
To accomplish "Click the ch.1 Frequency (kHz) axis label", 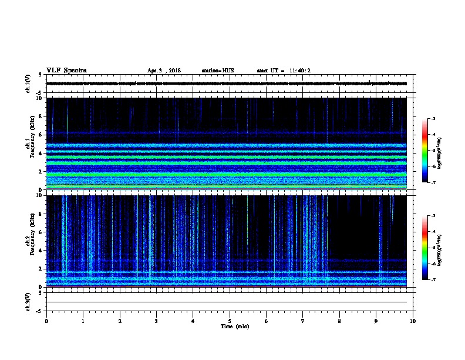I will pos(31,136).
